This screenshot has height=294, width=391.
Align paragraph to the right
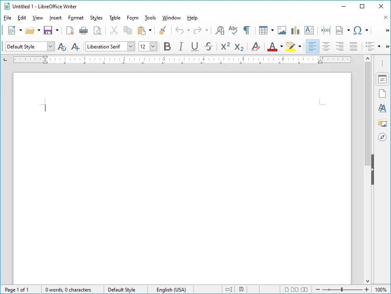(340, 47)
